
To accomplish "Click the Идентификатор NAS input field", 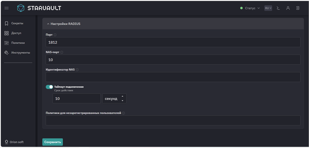I will pyautogui.click(x=173, y=77).
